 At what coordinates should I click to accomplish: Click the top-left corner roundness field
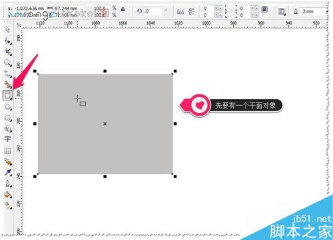click(x=208, y=9)
